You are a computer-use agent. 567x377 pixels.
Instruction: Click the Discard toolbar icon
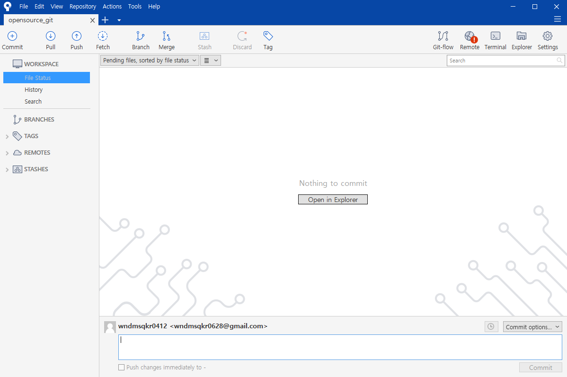coord(242,36)
